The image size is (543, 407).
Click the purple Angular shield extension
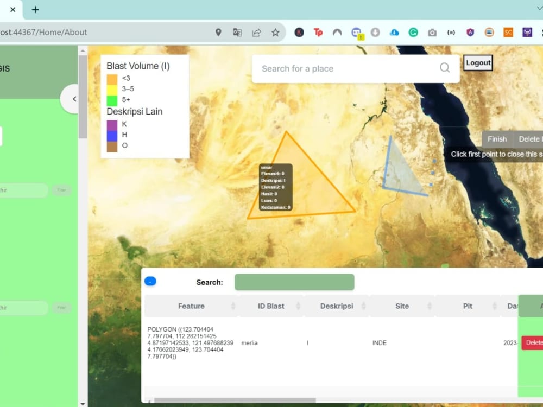pos(470,33)
